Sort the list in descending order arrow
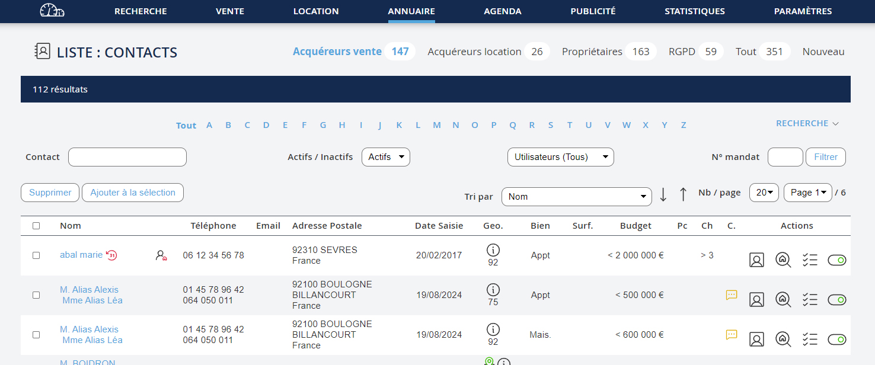This screenshot has width=875, height=365. click(x=663, y=194)
